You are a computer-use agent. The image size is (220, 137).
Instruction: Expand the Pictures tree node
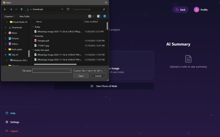[x=5, y=38]
